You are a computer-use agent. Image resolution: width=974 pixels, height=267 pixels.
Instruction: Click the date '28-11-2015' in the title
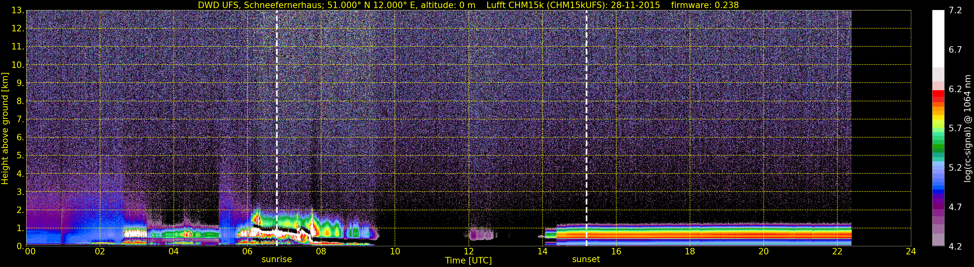[x=635, y=5]
